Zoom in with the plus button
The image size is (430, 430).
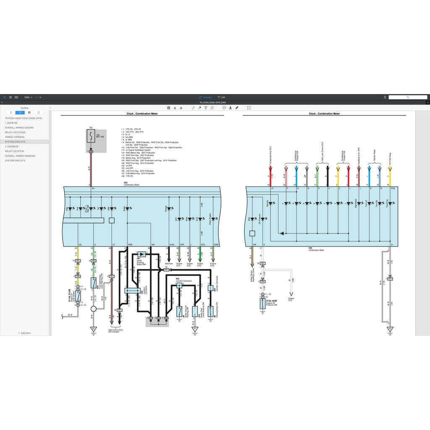tap(40, 97)
